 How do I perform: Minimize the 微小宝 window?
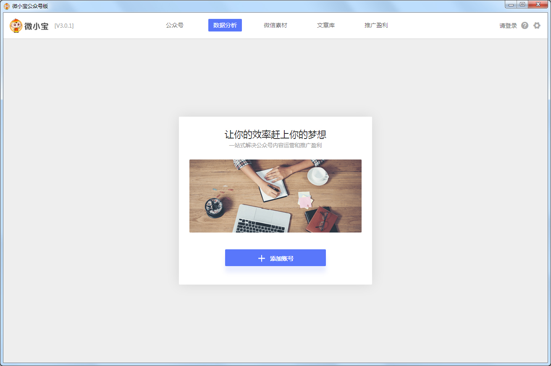coord(511,4)
